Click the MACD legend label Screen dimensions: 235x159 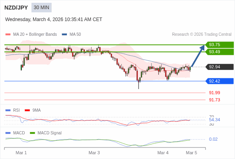click(x=19, y=133)
